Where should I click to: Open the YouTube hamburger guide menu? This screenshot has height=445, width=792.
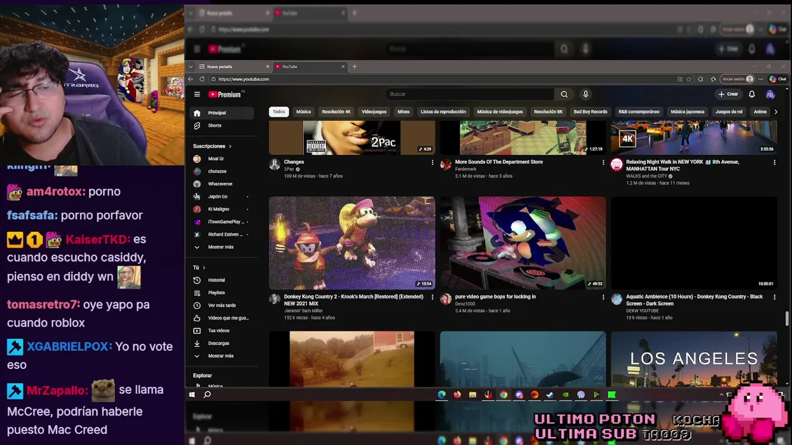point(197,94)
